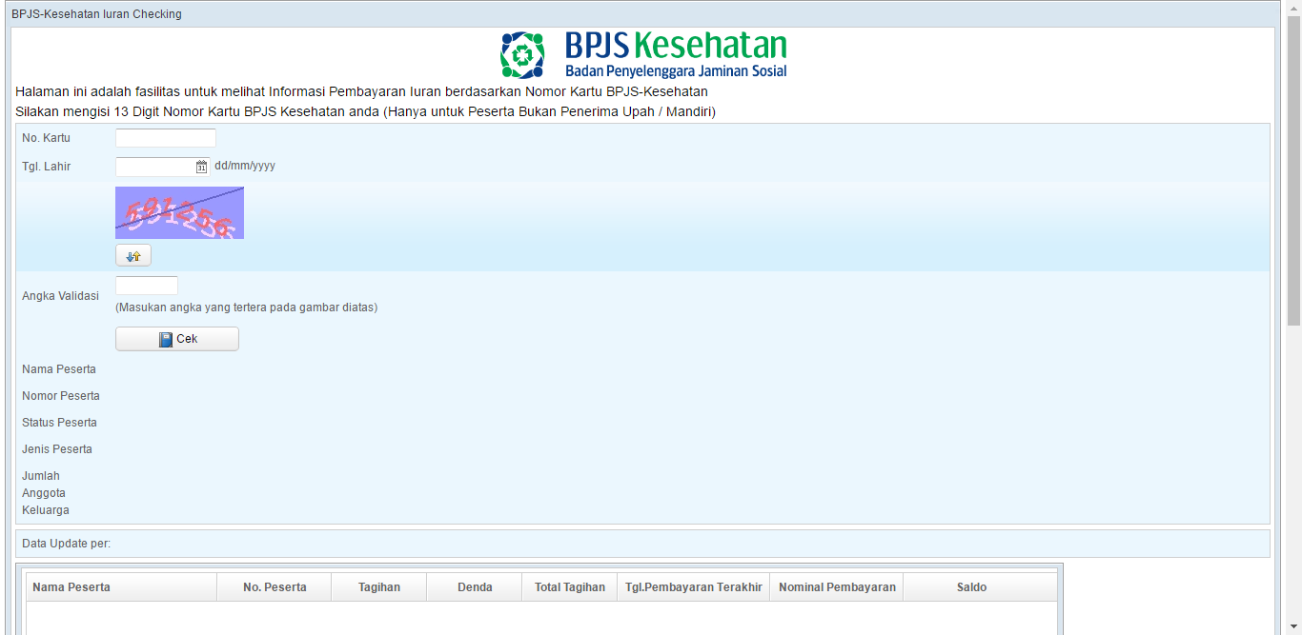Viewport: 1302px width, 635px height.
Task: Focus the Tgl. Lahir date field
Action: click(155, 167)
